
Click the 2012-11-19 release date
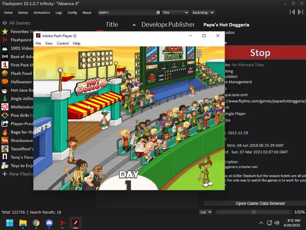click(x=238, y=133)
